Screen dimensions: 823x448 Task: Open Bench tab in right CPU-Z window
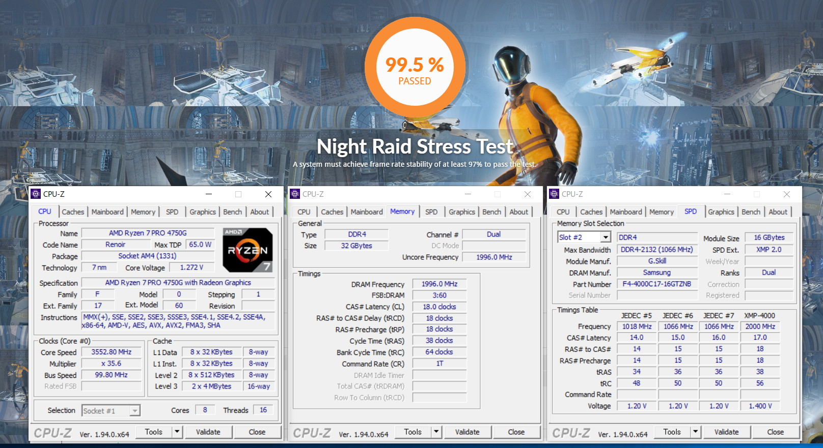point(751,212)
